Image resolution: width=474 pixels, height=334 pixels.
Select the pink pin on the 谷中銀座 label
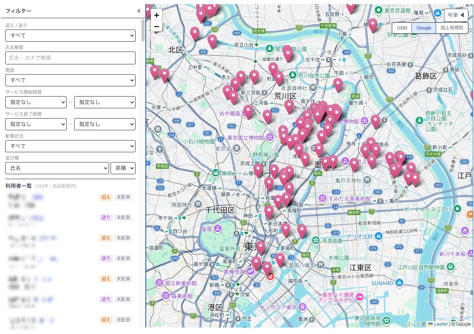pos(248,112)
